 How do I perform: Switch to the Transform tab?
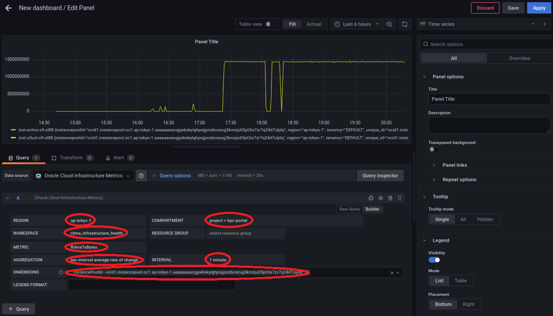[x=71, y=158]
